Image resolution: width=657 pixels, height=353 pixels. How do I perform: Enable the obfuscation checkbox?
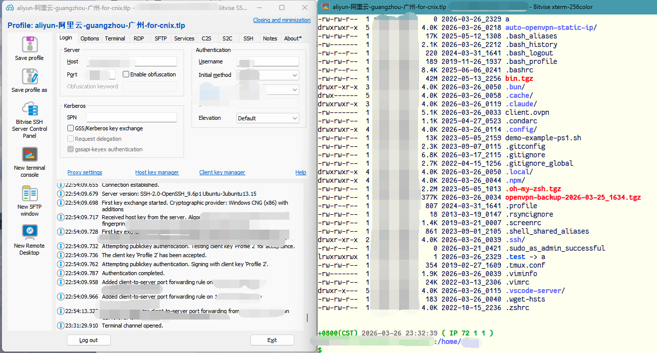[x=126, y=74]
